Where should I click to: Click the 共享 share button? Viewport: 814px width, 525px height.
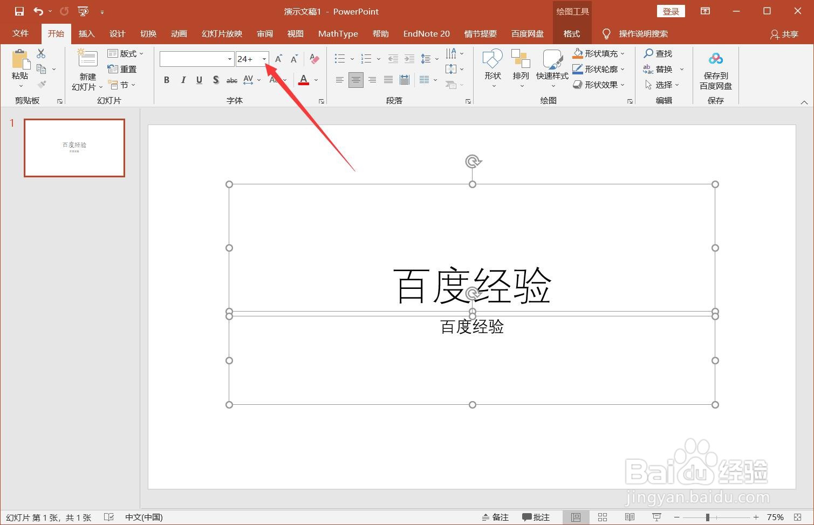point(784,34)
